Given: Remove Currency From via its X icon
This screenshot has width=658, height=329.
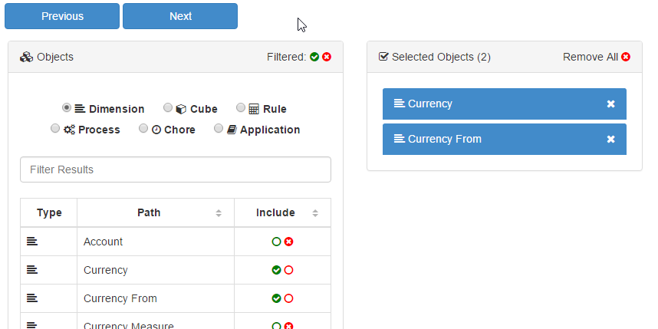Looking at the screenshot, I should pyautogui.click(x=610, y=139).
